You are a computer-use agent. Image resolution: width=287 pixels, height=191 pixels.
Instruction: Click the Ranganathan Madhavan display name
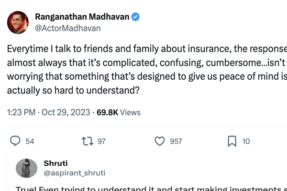82,17
